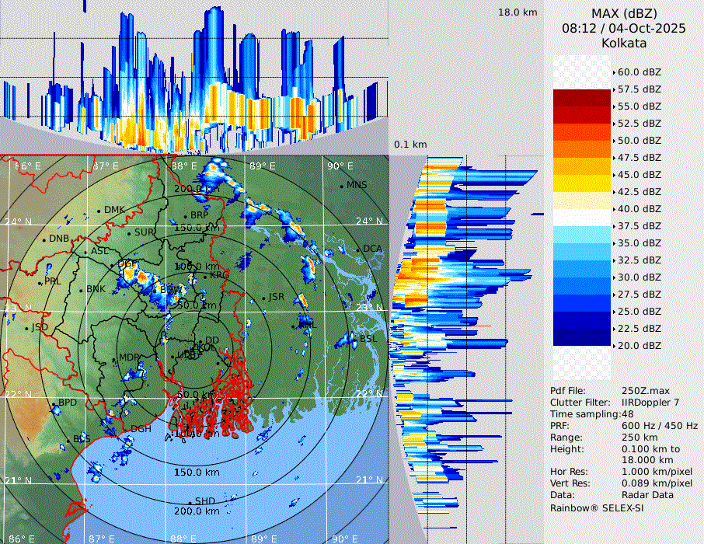Select the BPD station marker
The height and width of the screenshot is (544, 704).
[54, 405]
